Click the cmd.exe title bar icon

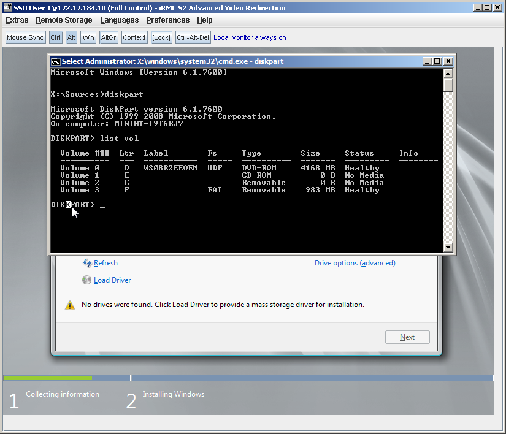coord(55,61)
